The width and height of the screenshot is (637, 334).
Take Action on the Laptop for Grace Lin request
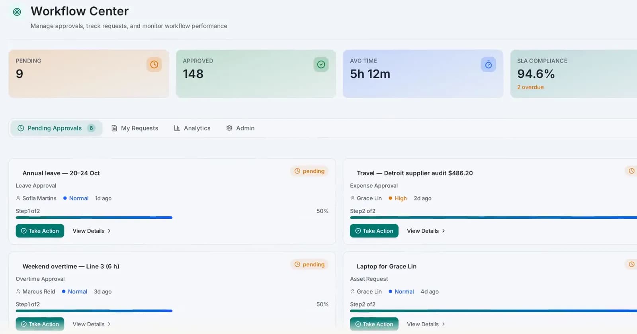374,324
